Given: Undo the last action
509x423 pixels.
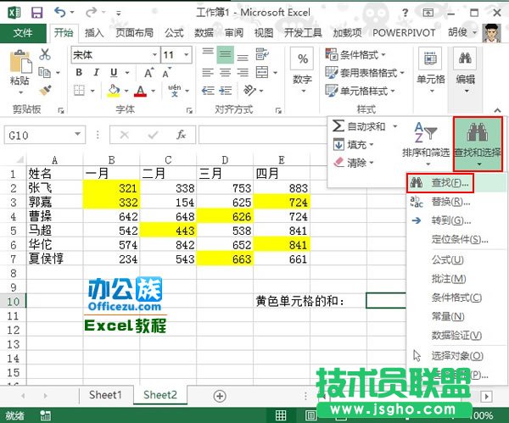Looking at the screenshot, I should coord(60,13).
